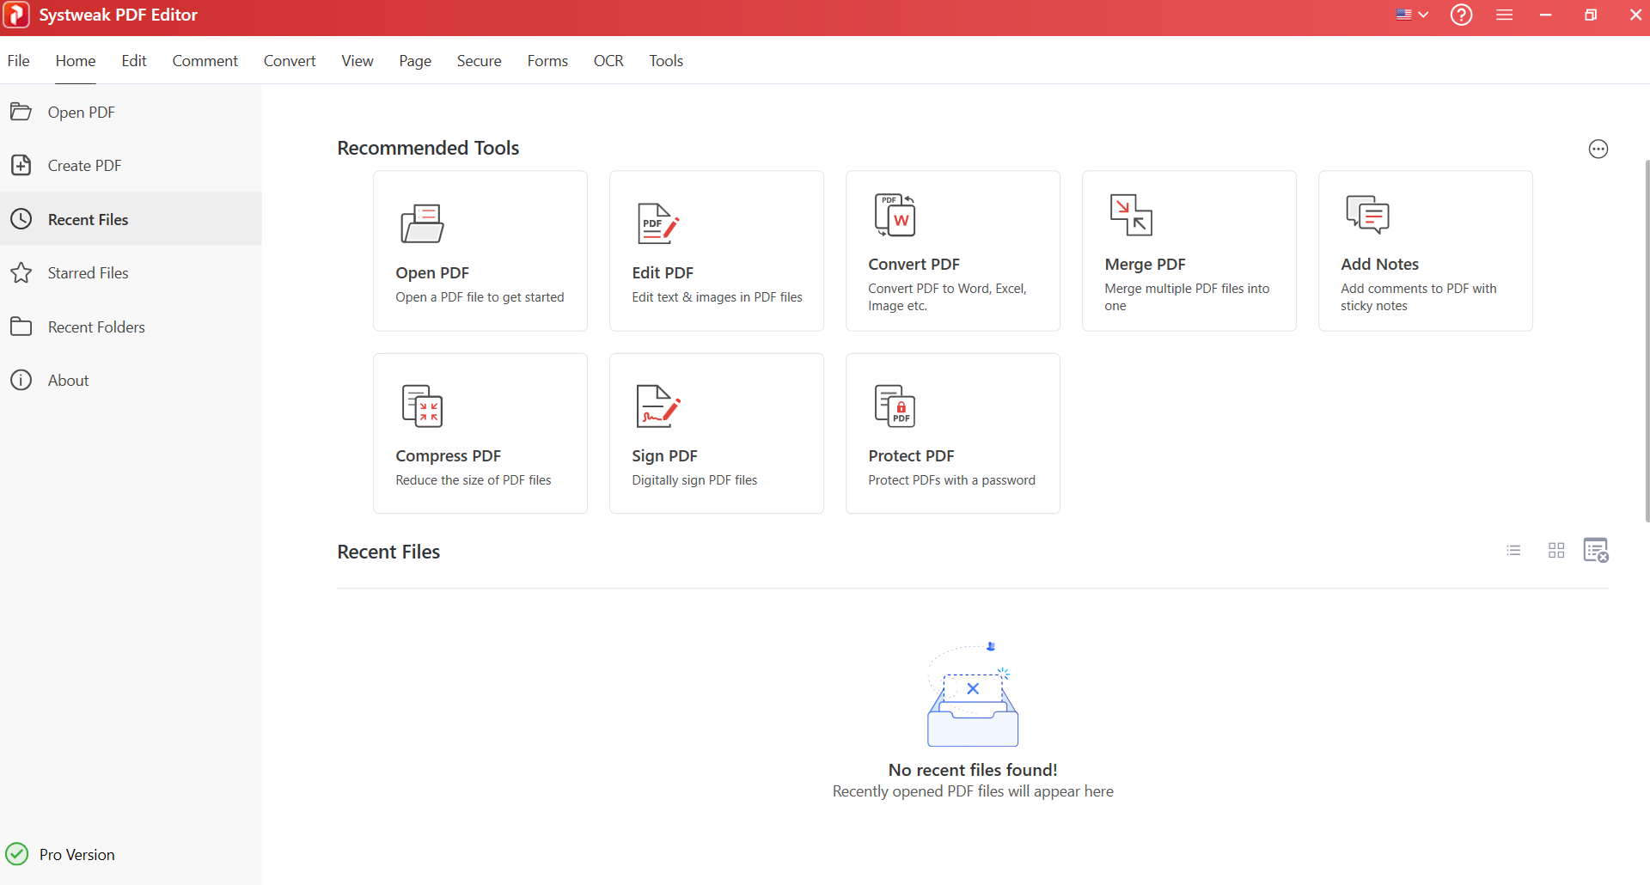Click the Systweak PDF Editor logo
This screenshot has width=1650, height=885.
[16, 15]
